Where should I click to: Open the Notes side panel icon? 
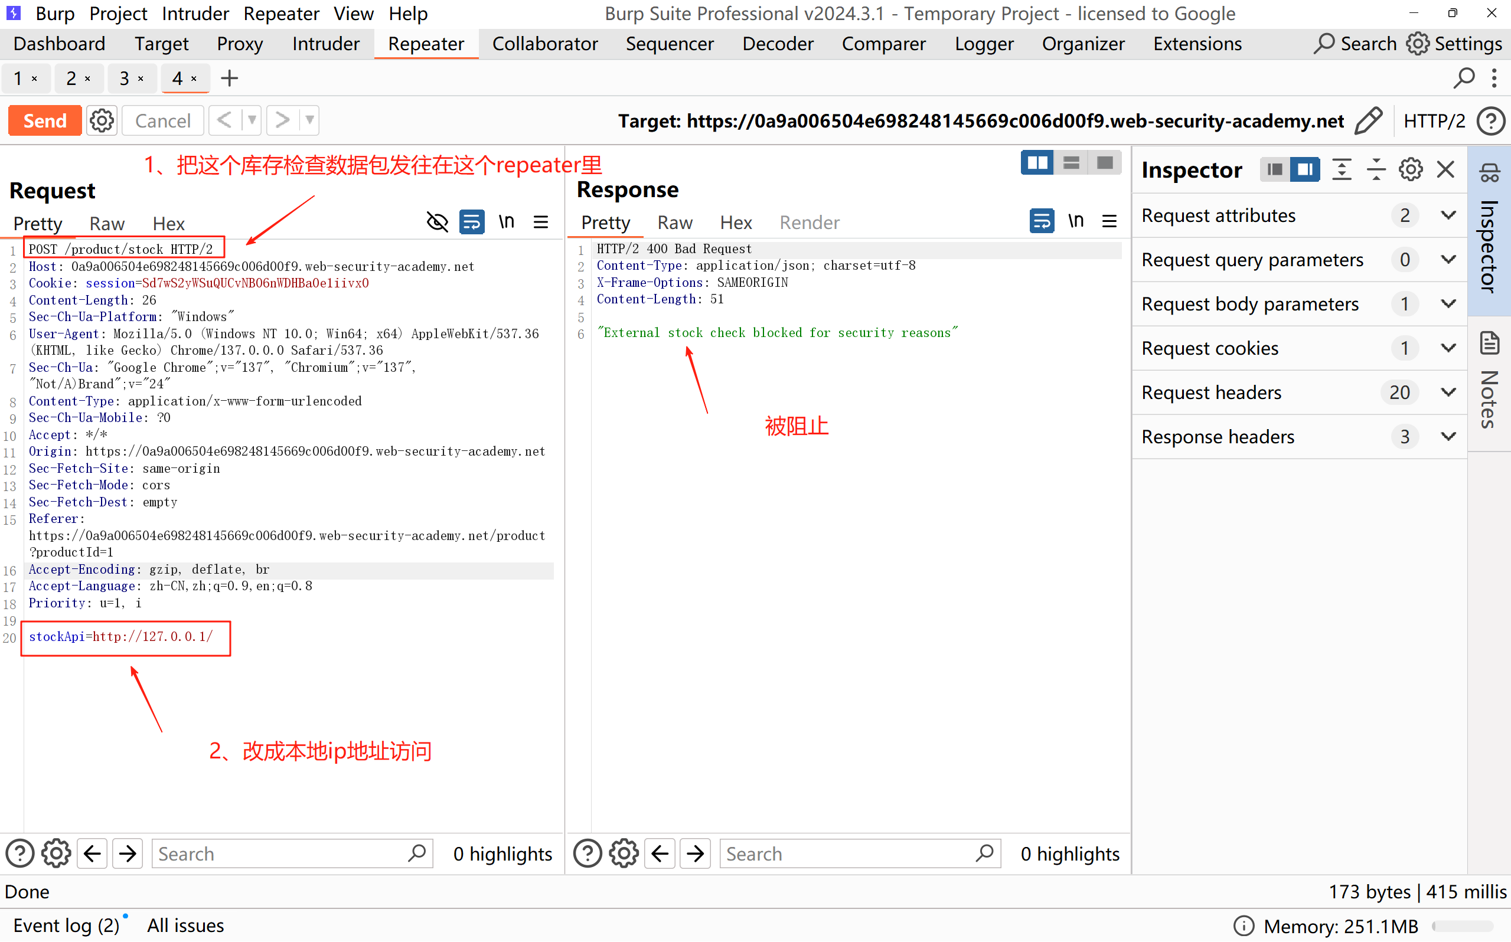tap(1490, 345)
